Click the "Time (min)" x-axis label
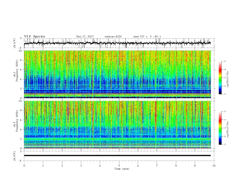The image size is (241, 186). (122, 169)
